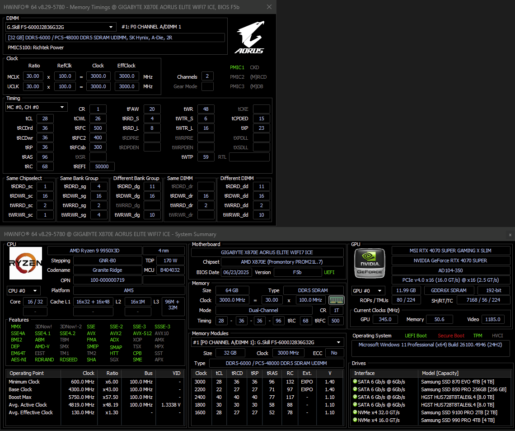The image size is (515, 431).
Task: Select the MCLK Ratio field
Action: 33,76
